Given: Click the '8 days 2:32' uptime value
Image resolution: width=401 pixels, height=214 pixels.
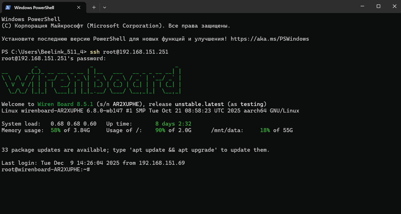Looking at the screenshot, I should coord(173,124).
